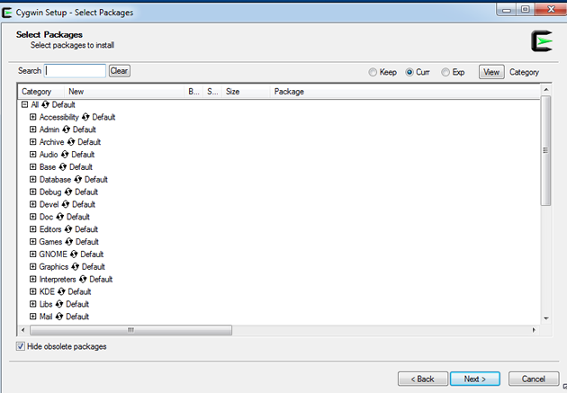The image size is (567, 393).
Task: Click the cycle icon beside Devel
Action: point(66,204)
